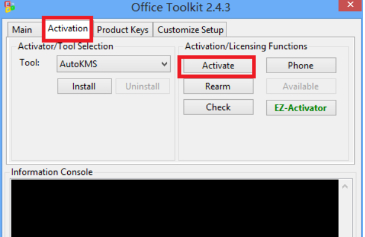365x237 pixels.
Task: Click the Office Toolkit 2.4.3 title bar text
Action: tap(180, 7)
